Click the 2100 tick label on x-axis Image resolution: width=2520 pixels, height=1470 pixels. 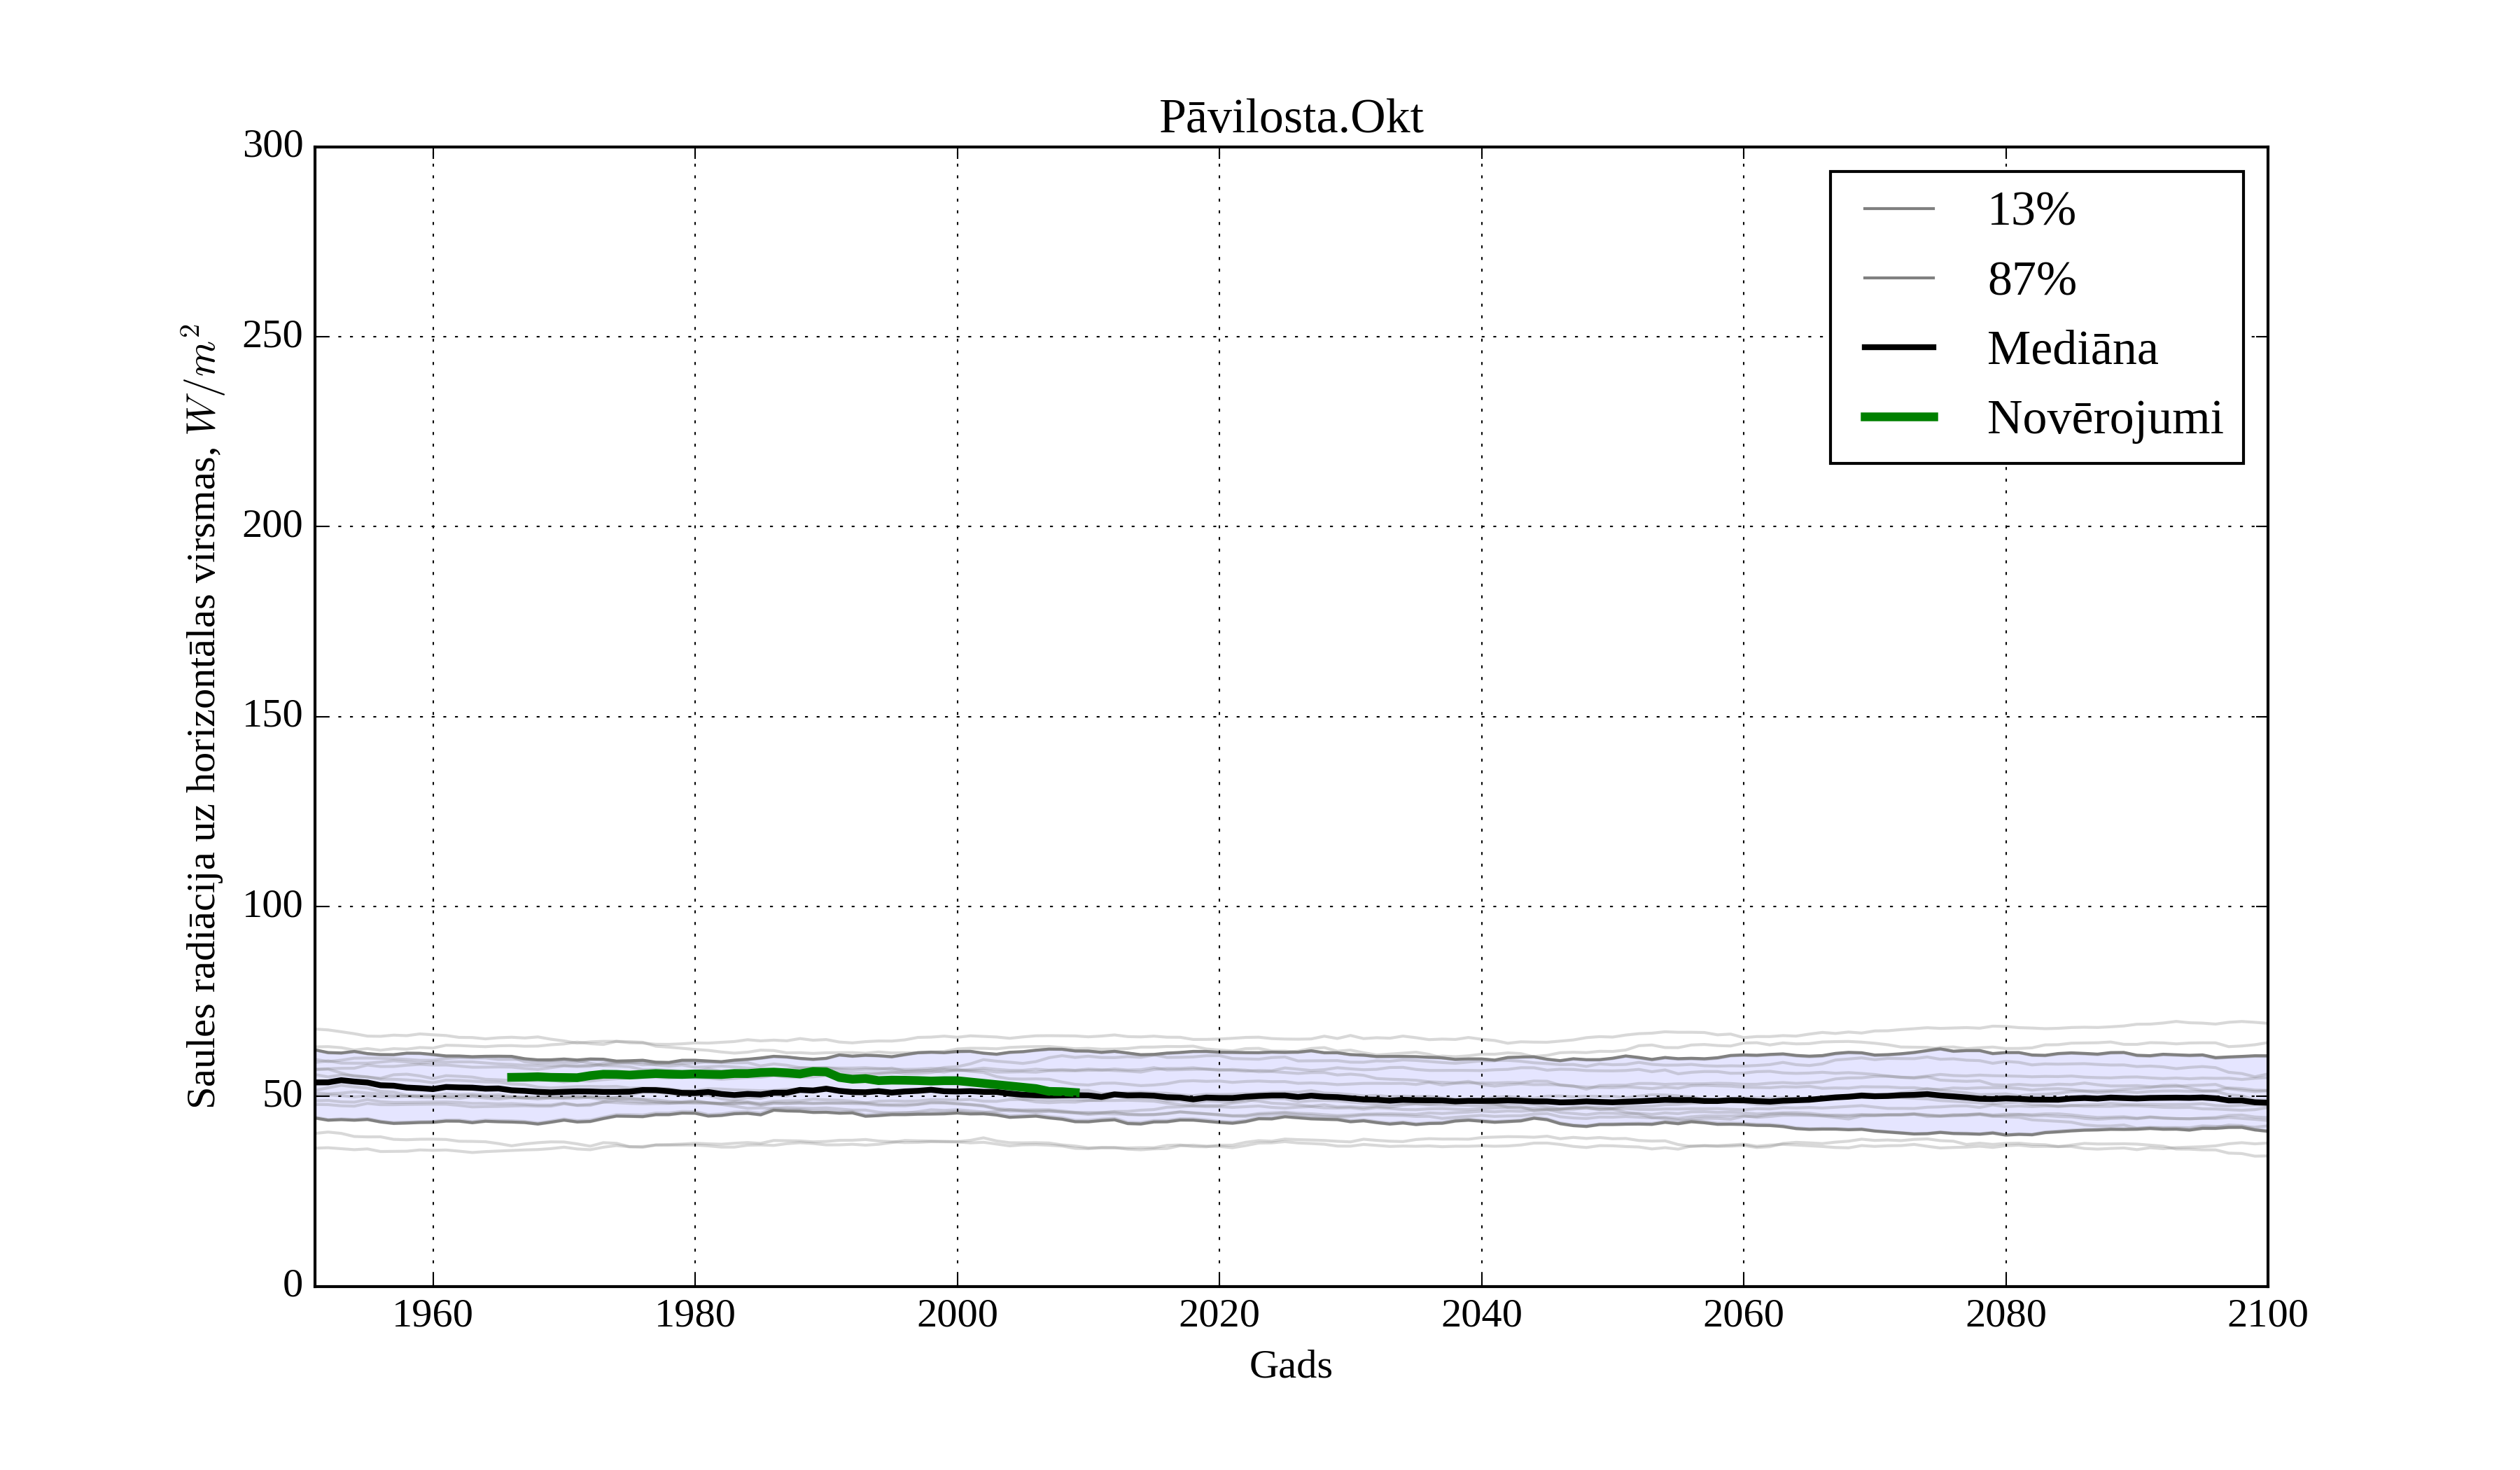click(2267, 1314)
